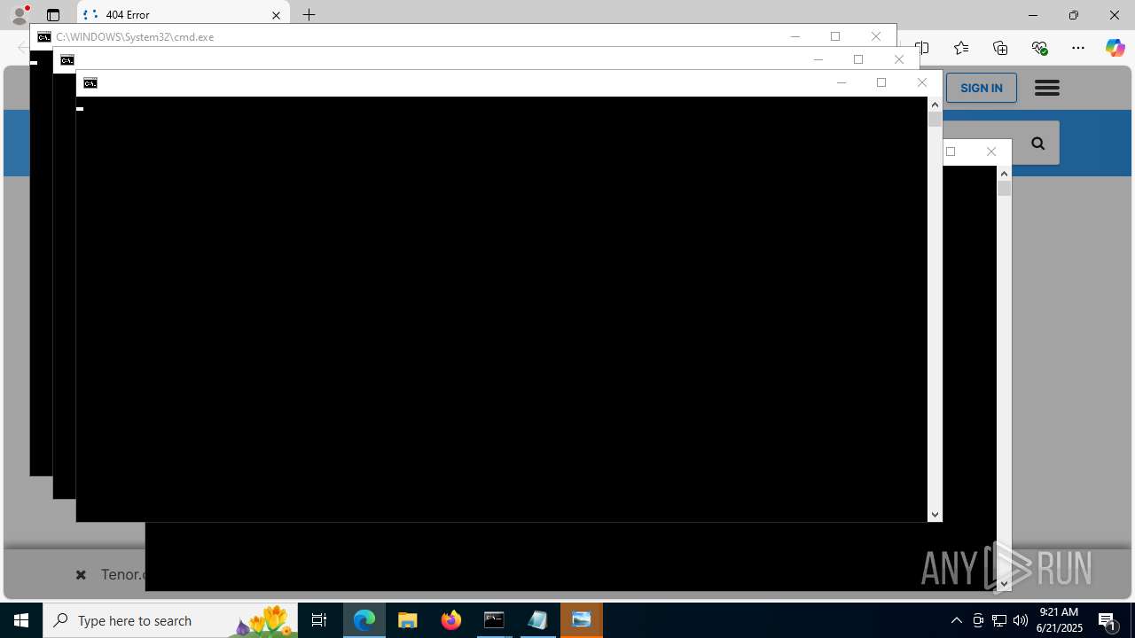Open the highlighted last taskbar app
Image resolution: width=1135 pixels, height=638 pixels.
click(x=582, y=620)
